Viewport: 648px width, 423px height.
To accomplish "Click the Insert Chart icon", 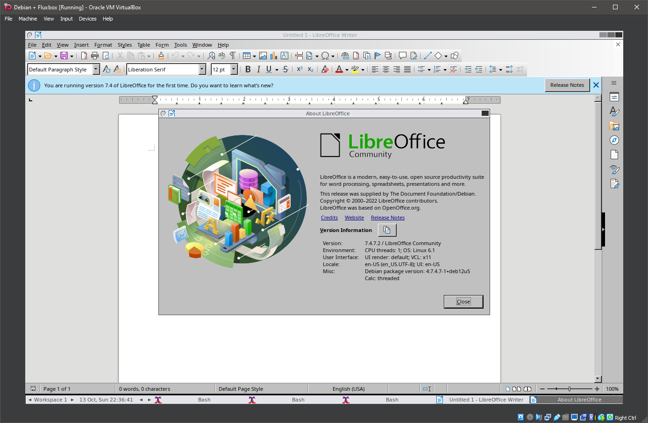I will click(x=274, y=56).
